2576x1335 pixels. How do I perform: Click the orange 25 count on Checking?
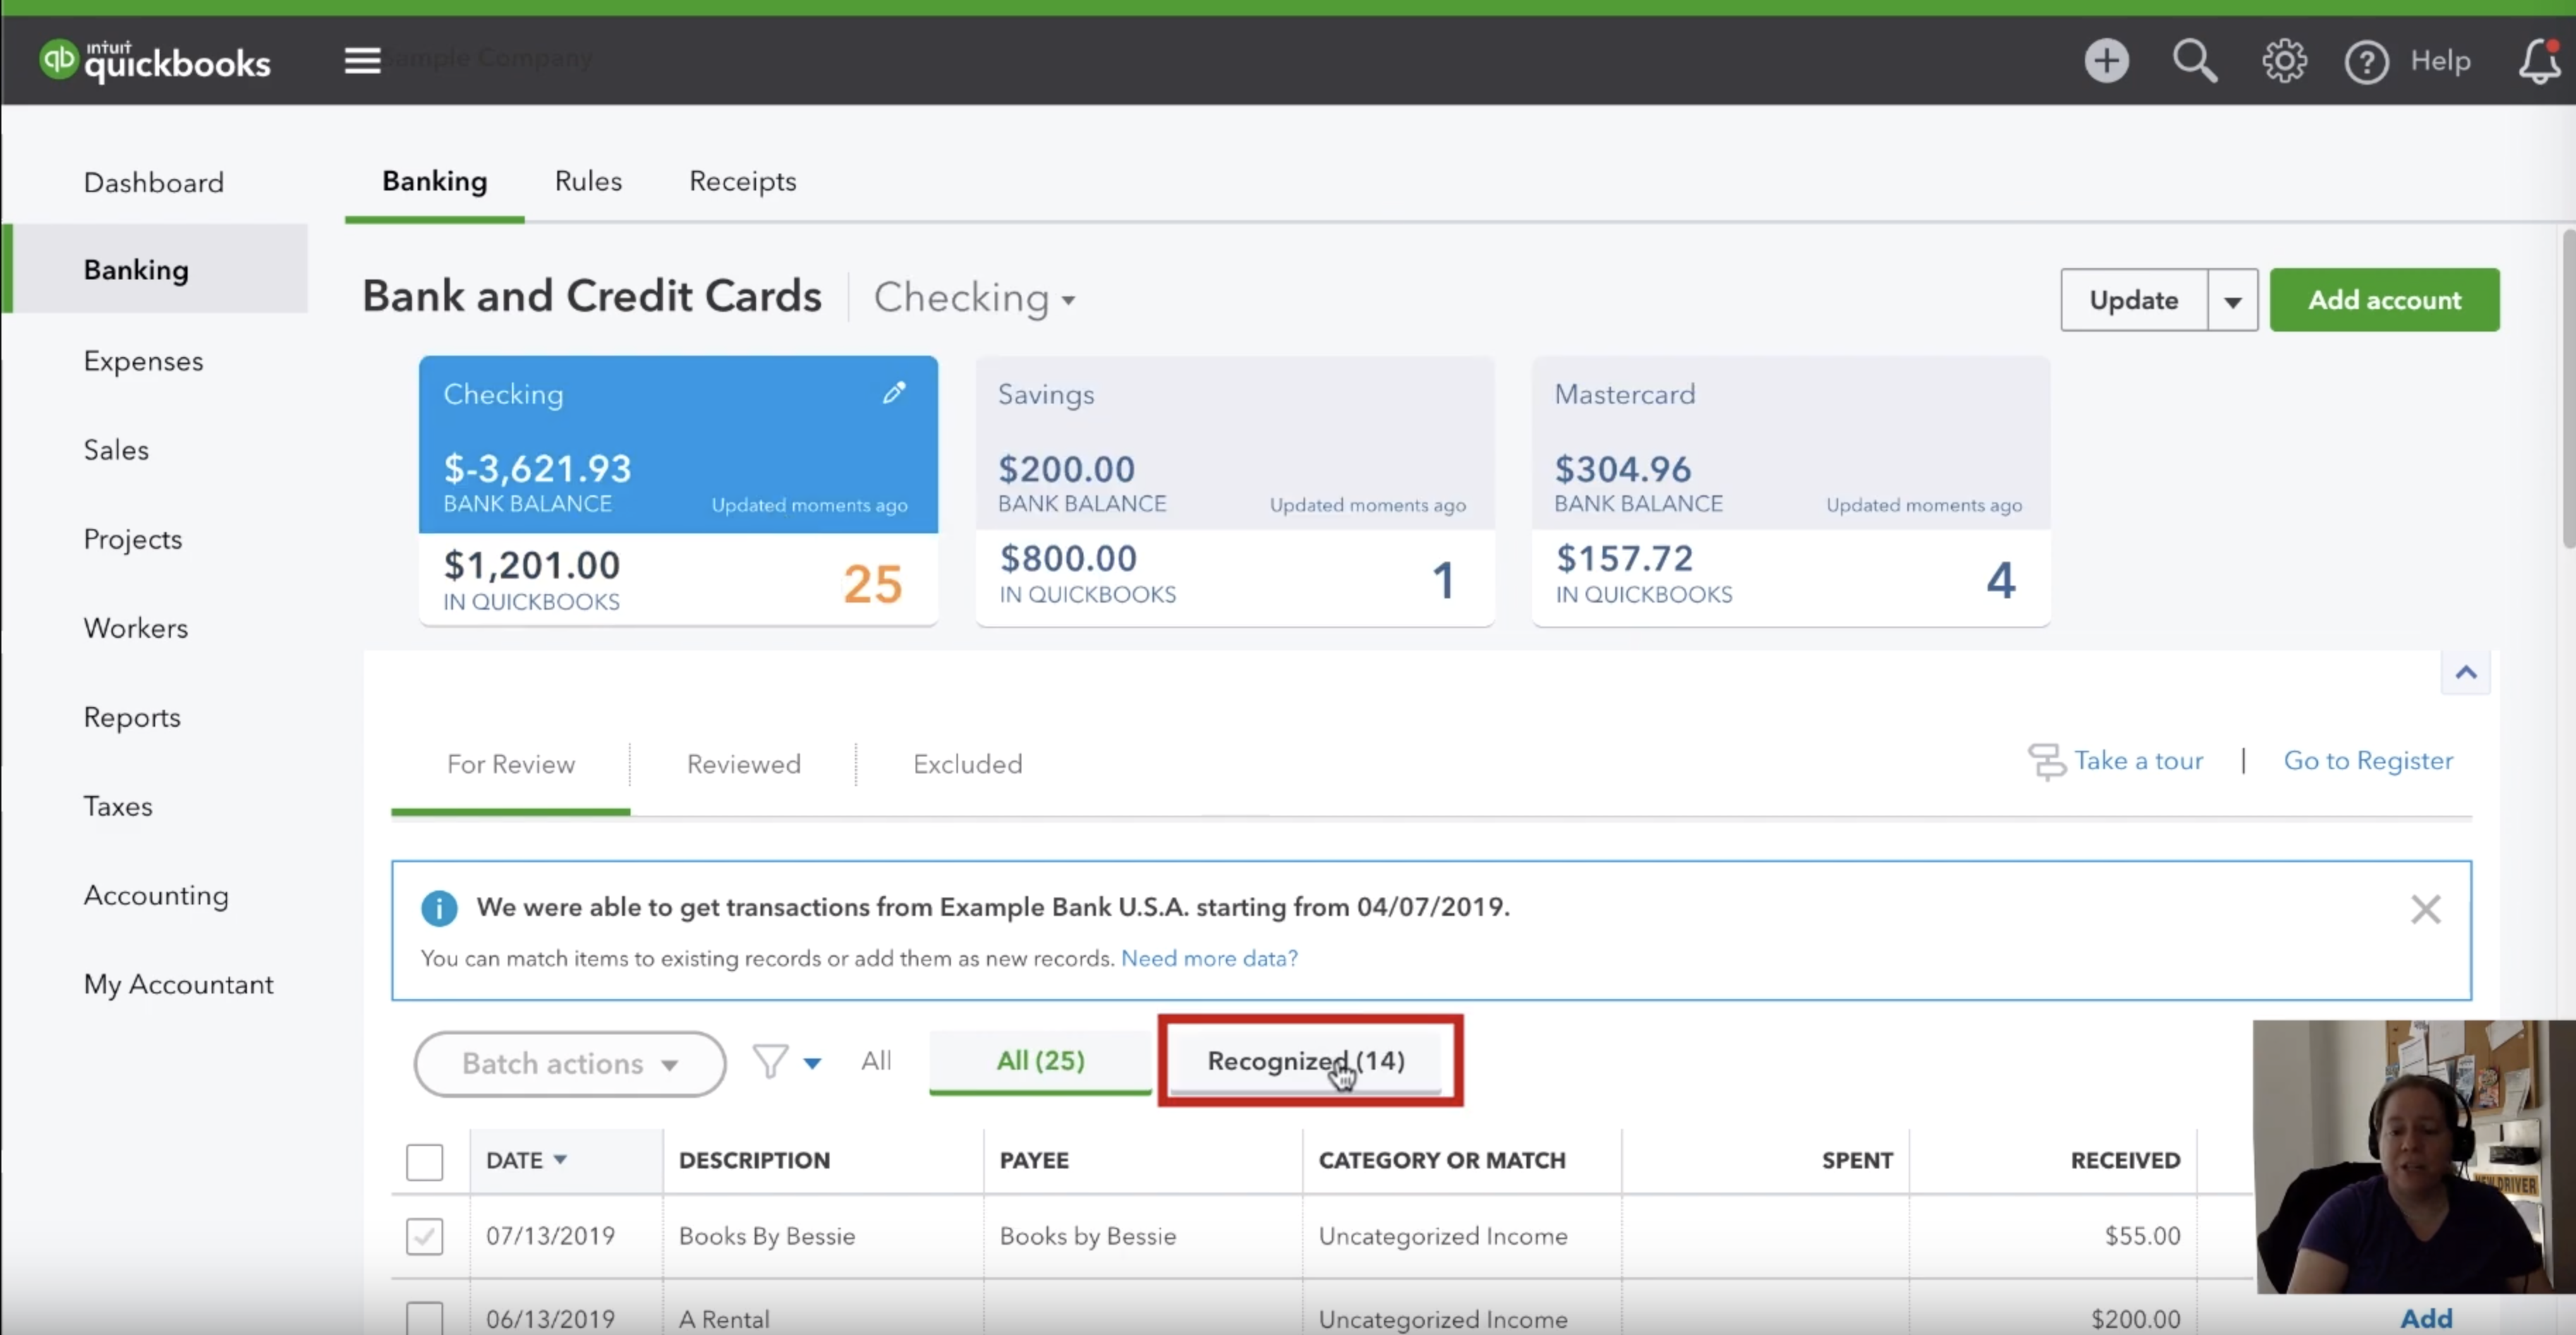[x=872, y=583]
